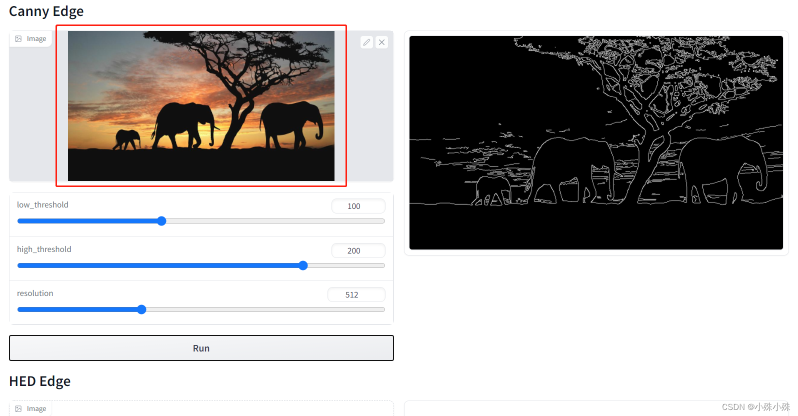The image size is (798, 416).
Task: Click the Image label text in Canny panel
Action: [36, 38]
